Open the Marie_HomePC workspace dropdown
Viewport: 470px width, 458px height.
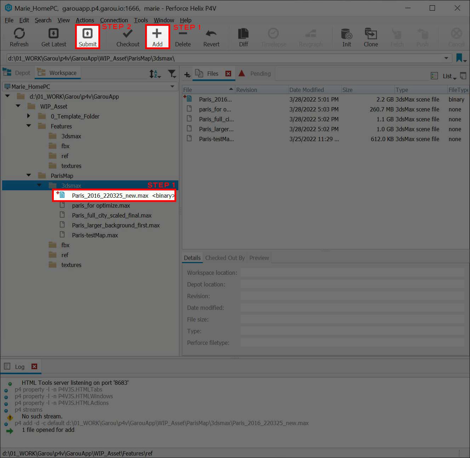(x=172, y=86)
